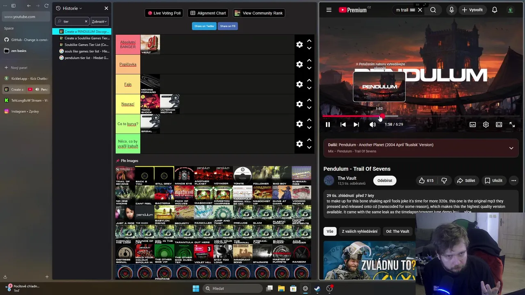525x295 pixels.
Task: Close the Historie sidebar panel
Action: click(x=106, y=8)
